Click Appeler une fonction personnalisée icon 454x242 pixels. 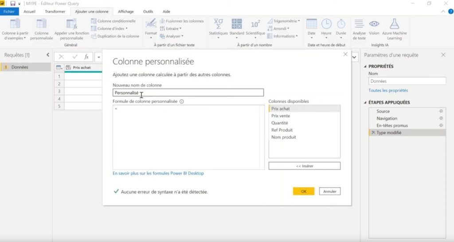click(x=71, y=23)
